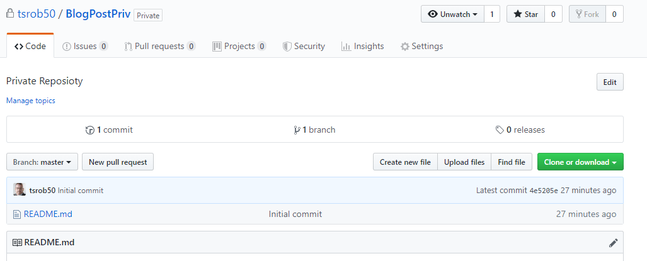Click New pull request button

[118, 162]
